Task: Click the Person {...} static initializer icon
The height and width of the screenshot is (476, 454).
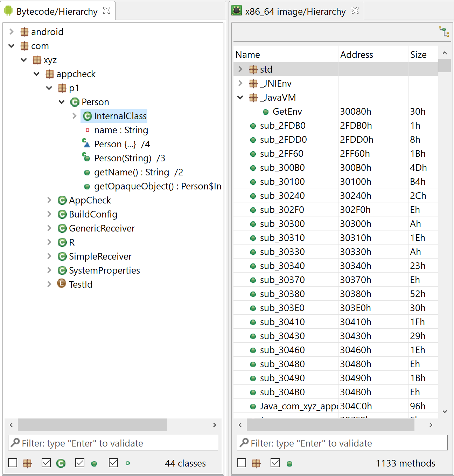Action: click(86, 143)
